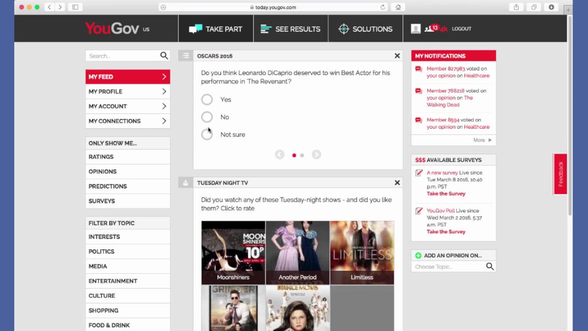
Task: Rate the Limitless thumbnail
Action: (362, 252)
